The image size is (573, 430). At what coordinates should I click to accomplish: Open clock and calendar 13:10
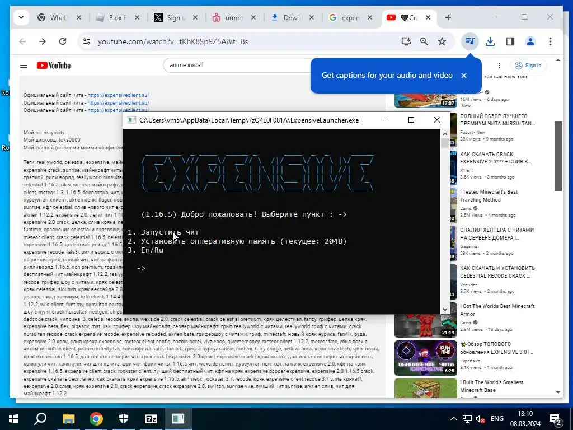click(x=525, y=419)
